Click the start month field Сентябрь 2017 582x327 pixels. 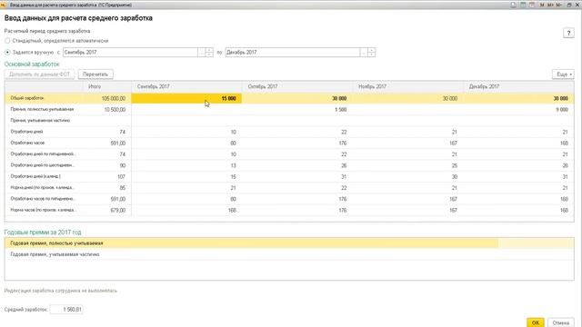tap(130, 53)
